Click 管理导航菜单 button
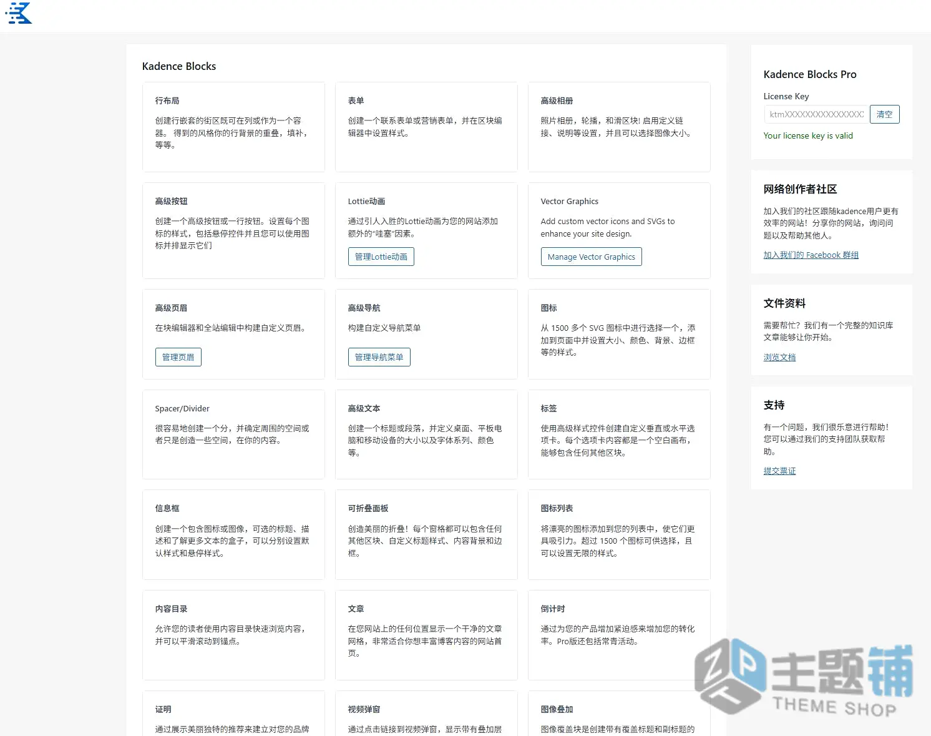This screenshot has height=736, width=931. click(379, 357)
